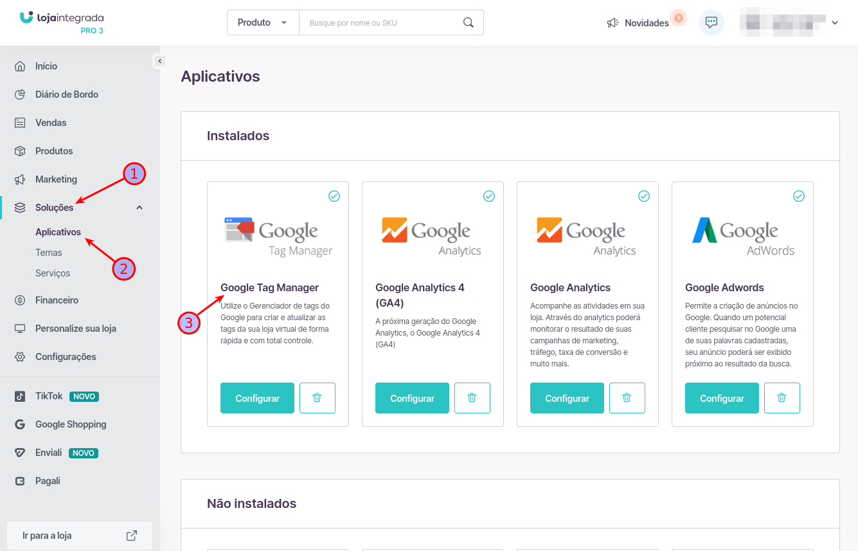Configure Google Analytics 4 (GA4)
Viewport: 858px width, 551px height.
click(412, 398)
